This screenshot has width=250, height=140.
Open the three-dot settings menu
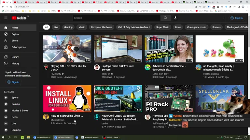click(x=224, y=18)
